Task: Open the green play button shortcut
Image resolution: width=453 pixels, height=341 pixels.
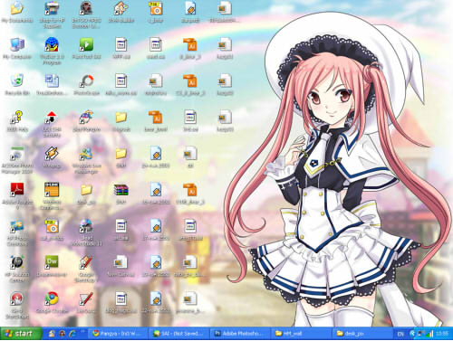Action: tap(87, 44)
